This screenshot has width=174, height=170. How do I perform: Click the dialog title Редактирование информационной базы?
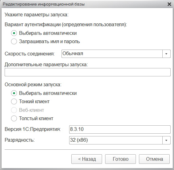coord(44,4)
